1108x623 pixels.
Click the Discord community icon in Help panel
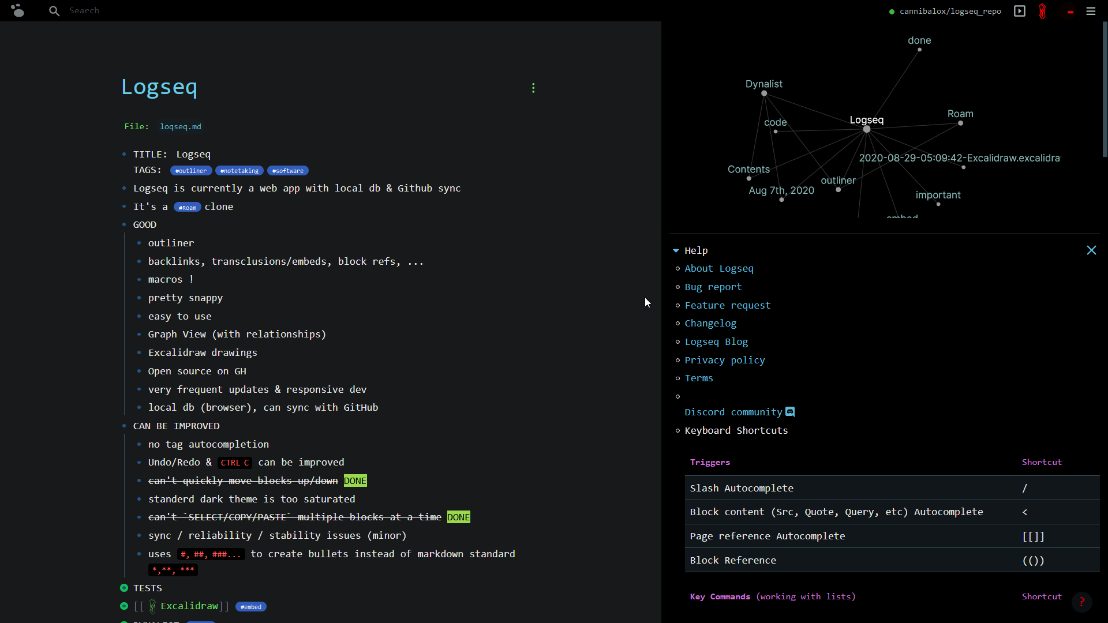click(x=789, y=411)
